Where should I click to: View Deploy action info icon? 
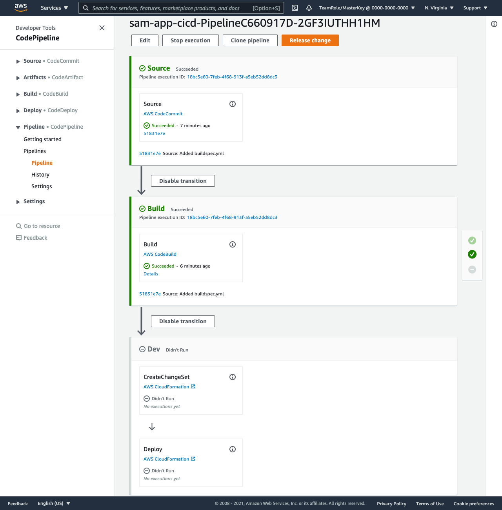coord(233,449)
